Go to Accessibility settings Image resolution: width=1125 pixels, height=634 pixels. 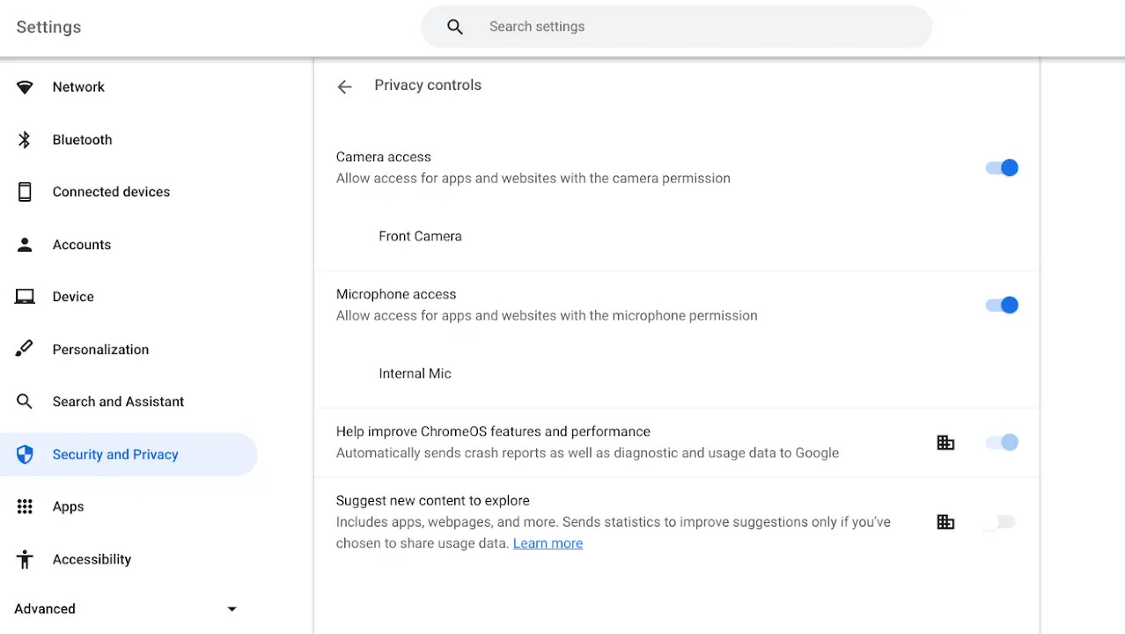coord(129,559)
